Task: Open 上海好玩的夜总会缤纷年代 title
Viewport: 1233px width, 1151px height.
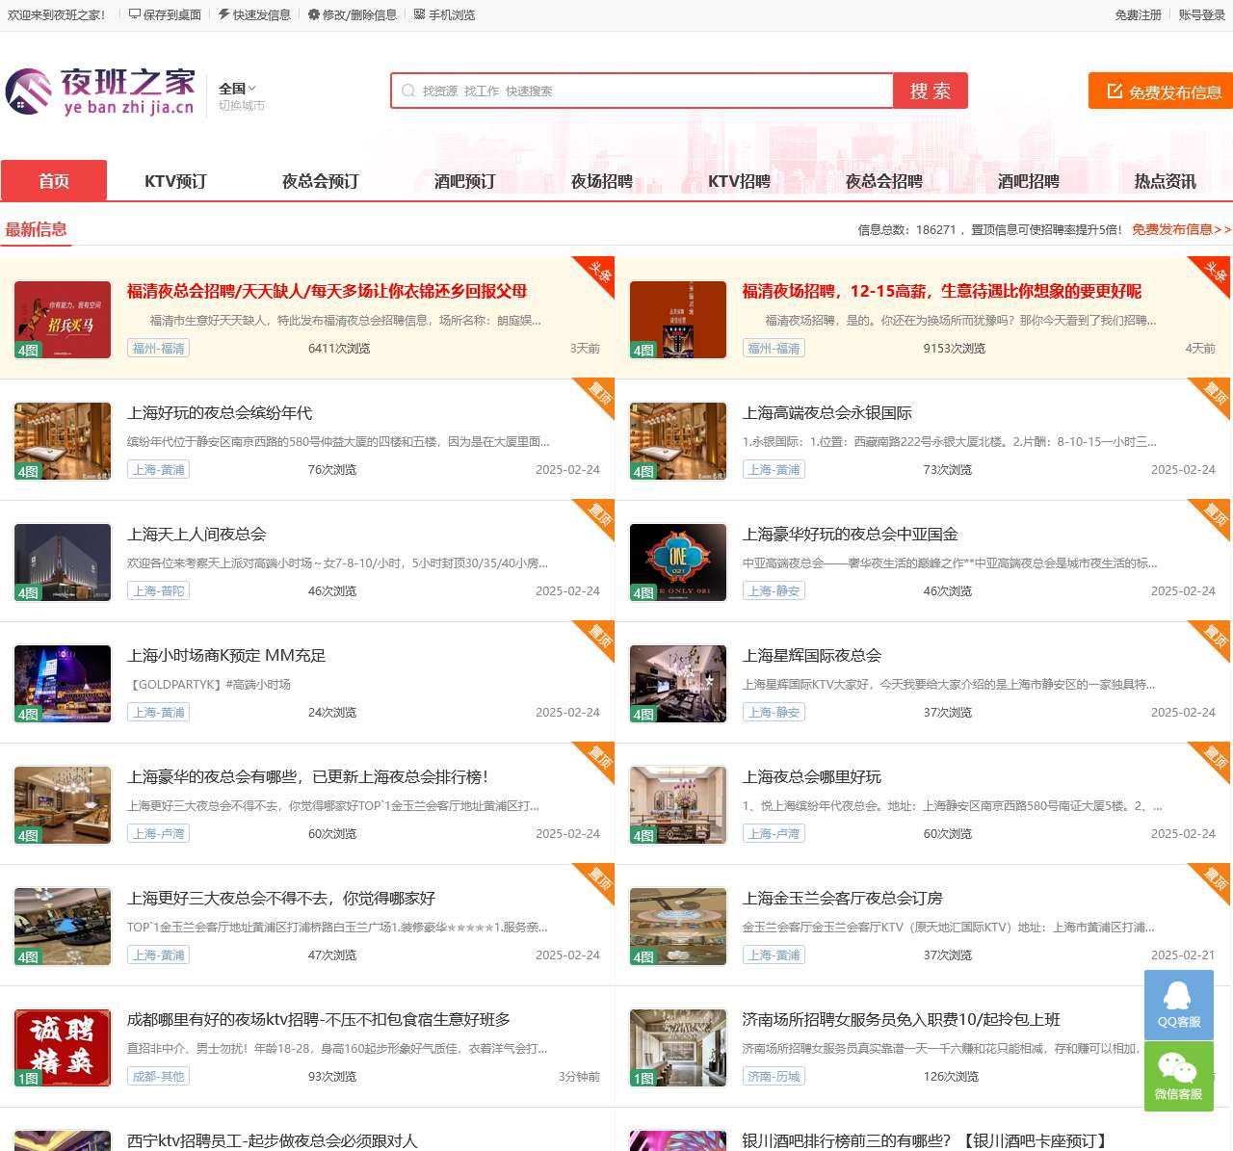Action: tap(220, 412)
